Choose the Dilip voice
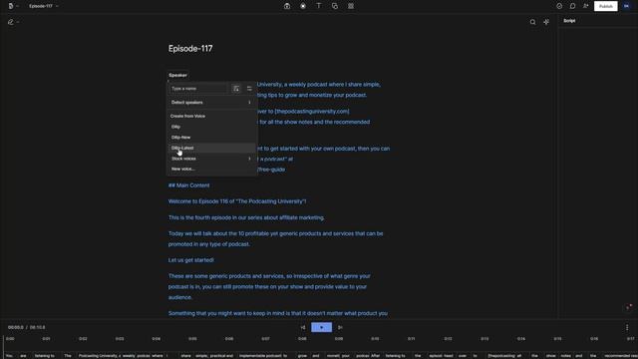Screen dimensions: 638x359 coord(211,127)
